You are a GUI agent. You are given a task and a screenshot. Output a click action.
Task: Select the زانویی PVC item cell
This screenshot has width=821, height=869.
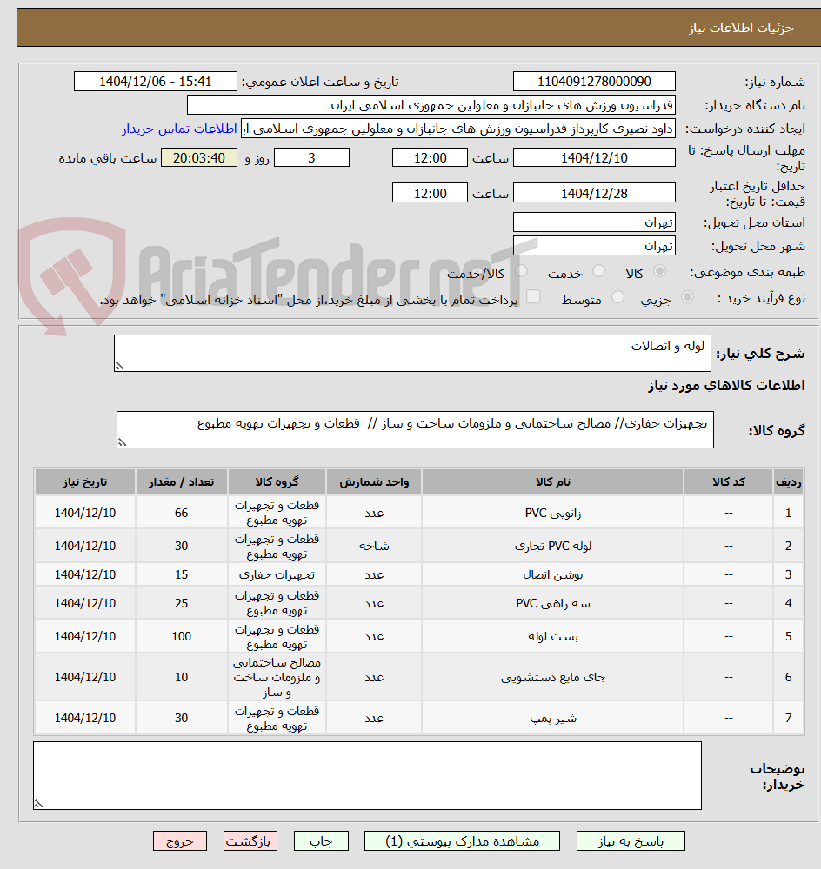point(552,513)
